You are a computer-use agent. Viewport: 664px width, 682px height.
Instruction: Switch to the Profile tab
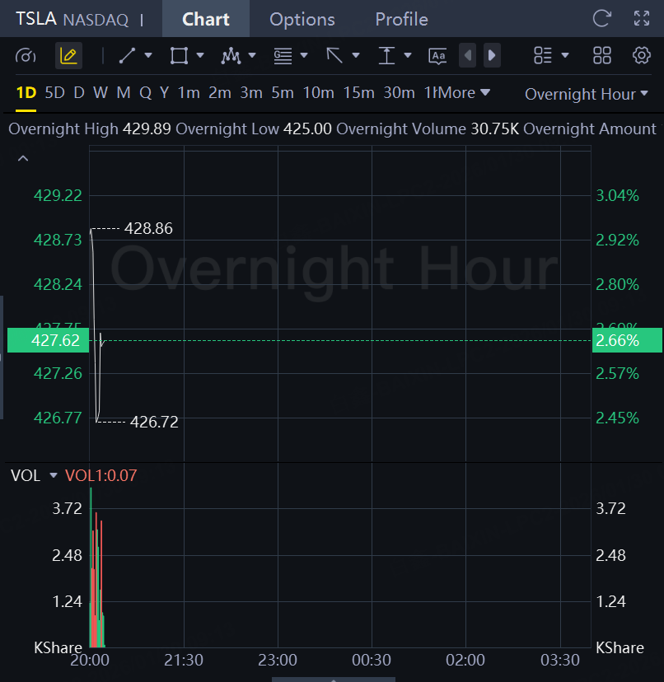401,19
